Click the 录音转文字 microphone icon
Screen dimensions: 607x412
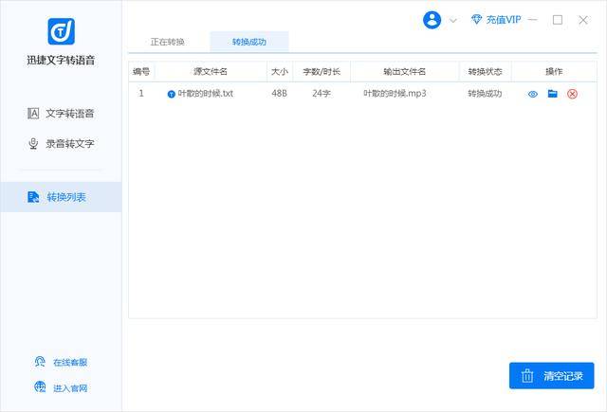pyautogui.click(x=33, y=143)
